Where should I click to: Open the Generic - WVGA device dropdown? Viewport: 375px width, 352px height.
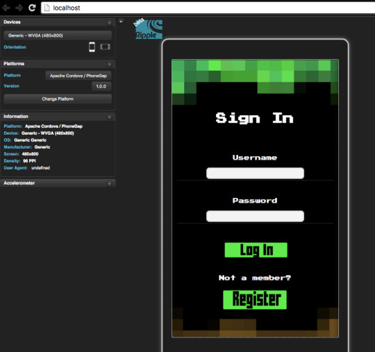coord(58,35)
